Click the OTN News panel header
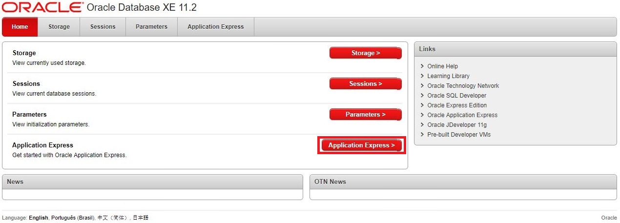 (x=463, y=182)
